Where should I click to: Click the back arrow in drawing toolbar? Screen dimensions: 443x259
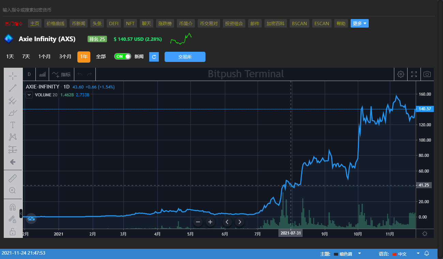(x=13, y=162)
